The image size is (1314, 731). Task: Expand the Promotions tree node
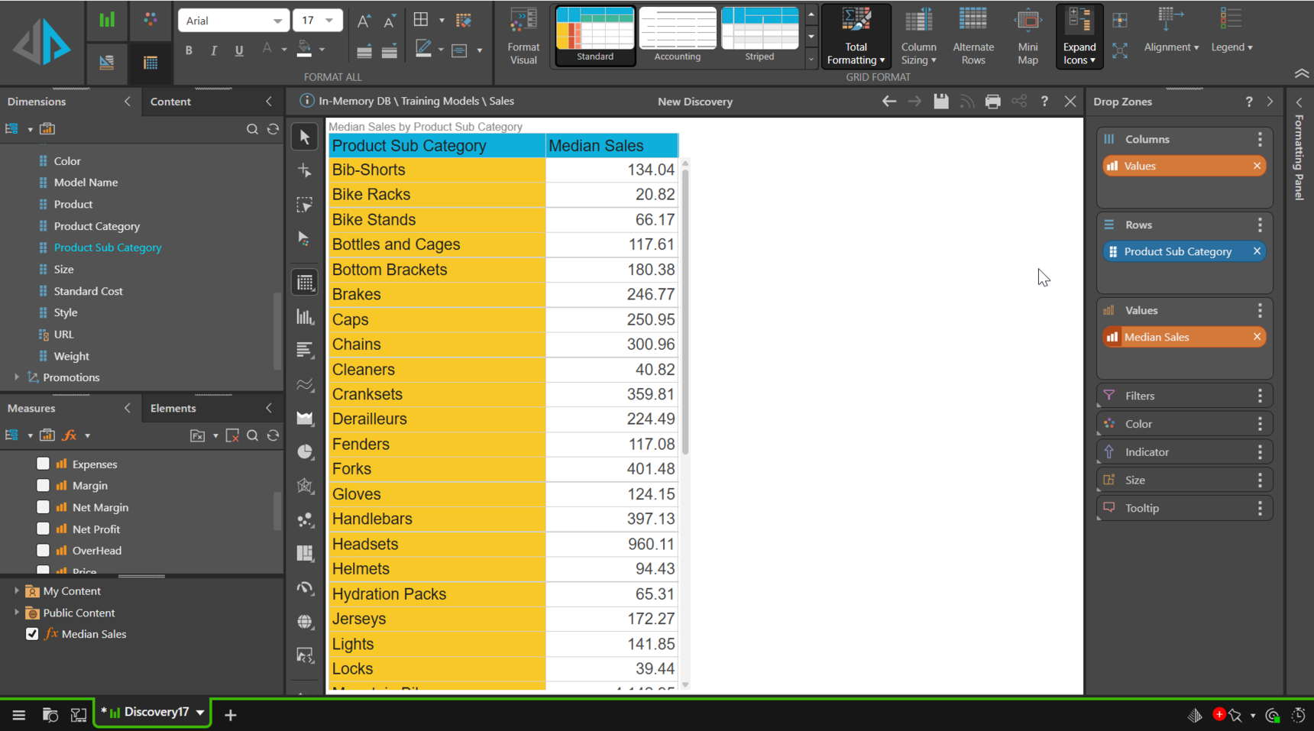click(17, 377)
